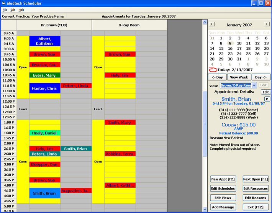Click the schedule vertical scrollbar thumb
This screenshot has width=272, height=213.
click(x=205, y=124)
